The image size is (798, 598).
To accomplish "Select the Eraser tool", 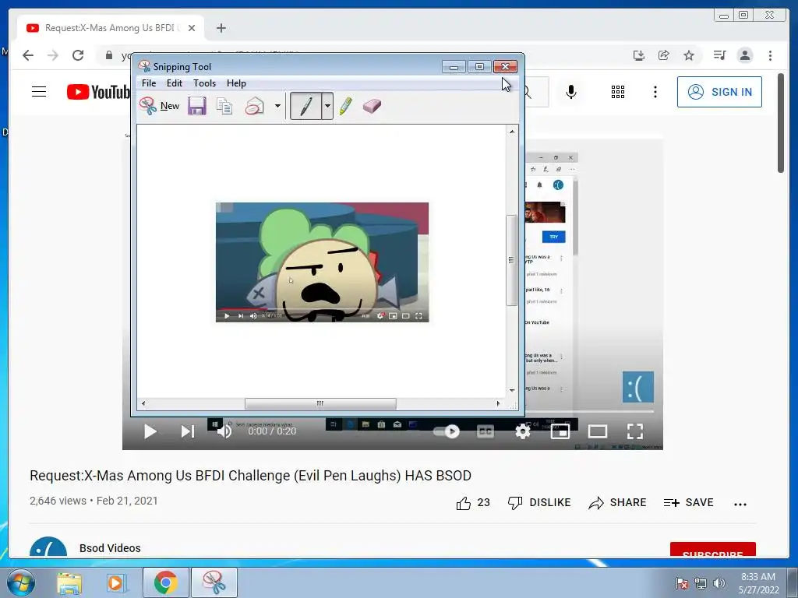I will click(x=372, y=106).
